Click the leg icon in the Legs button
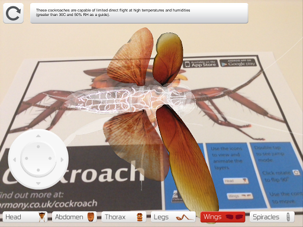 point(184,218)
